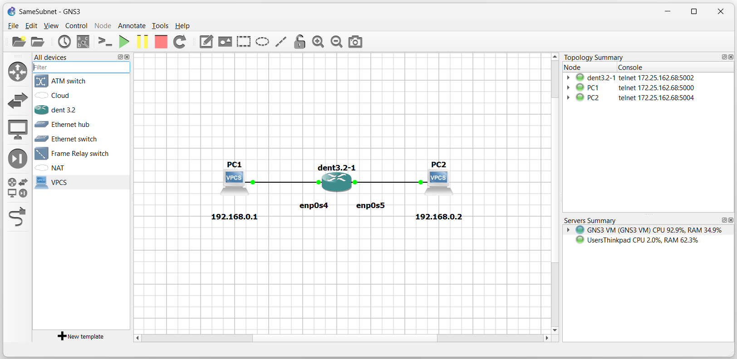Screen dimensions: 737x359
Task: Suspend all nodes with yellow pause
Action: point(142,42)
